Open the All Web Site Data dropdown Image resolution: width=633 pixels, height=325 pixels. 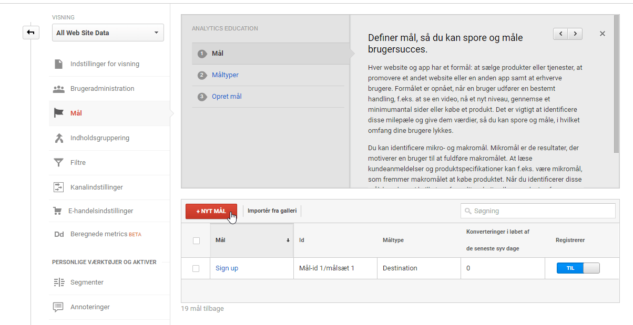tap(108, 33)
